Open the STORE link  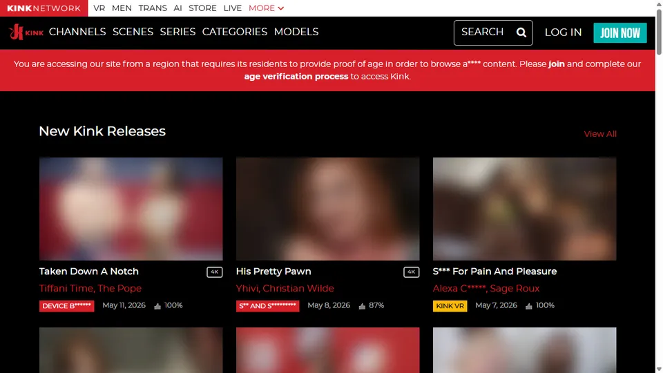click(x=202, y=8)
